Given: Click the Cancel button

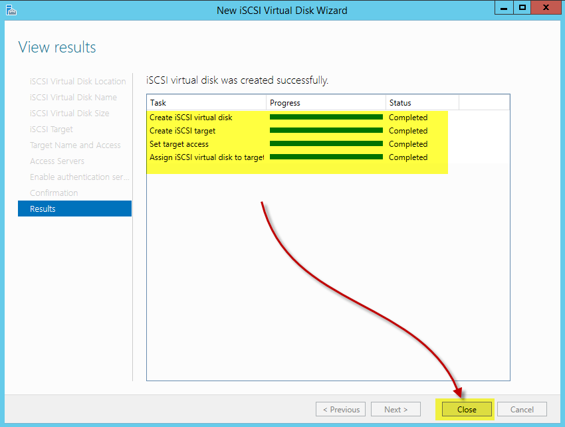Looking at the screenshot, I should (522, 409).
